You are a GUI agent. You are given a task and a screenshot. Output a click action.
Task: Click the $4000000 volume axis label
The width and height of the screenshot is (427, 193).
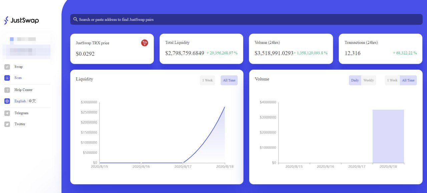coord(268,102)
